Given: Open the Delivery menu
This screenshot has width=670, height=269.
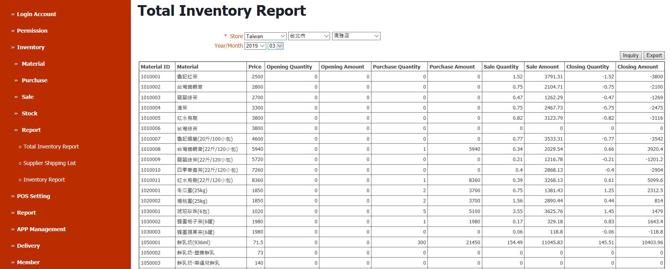Looking at the screenshot, I should 28,246.
